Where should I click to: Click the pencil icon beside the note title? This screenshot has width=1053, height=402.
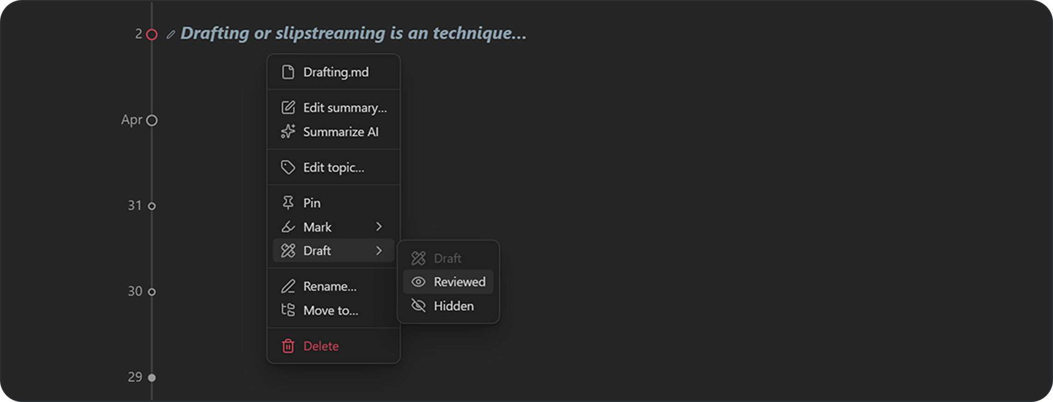click(x=171, y=34)
